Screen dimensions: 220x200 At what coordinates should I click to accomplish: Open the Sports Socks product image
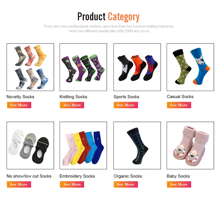tap(137, 67)
